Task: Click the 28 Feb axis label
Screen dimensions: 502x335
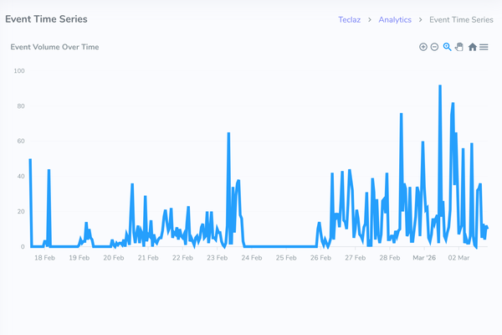Action: coord(390,258)
